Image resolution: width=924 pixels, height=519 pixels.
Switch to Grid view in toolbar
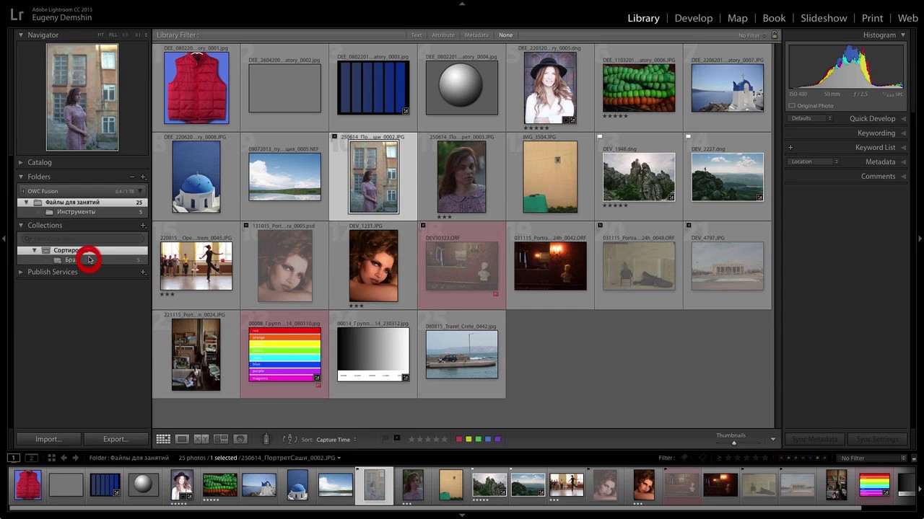(x=163, y=439)
